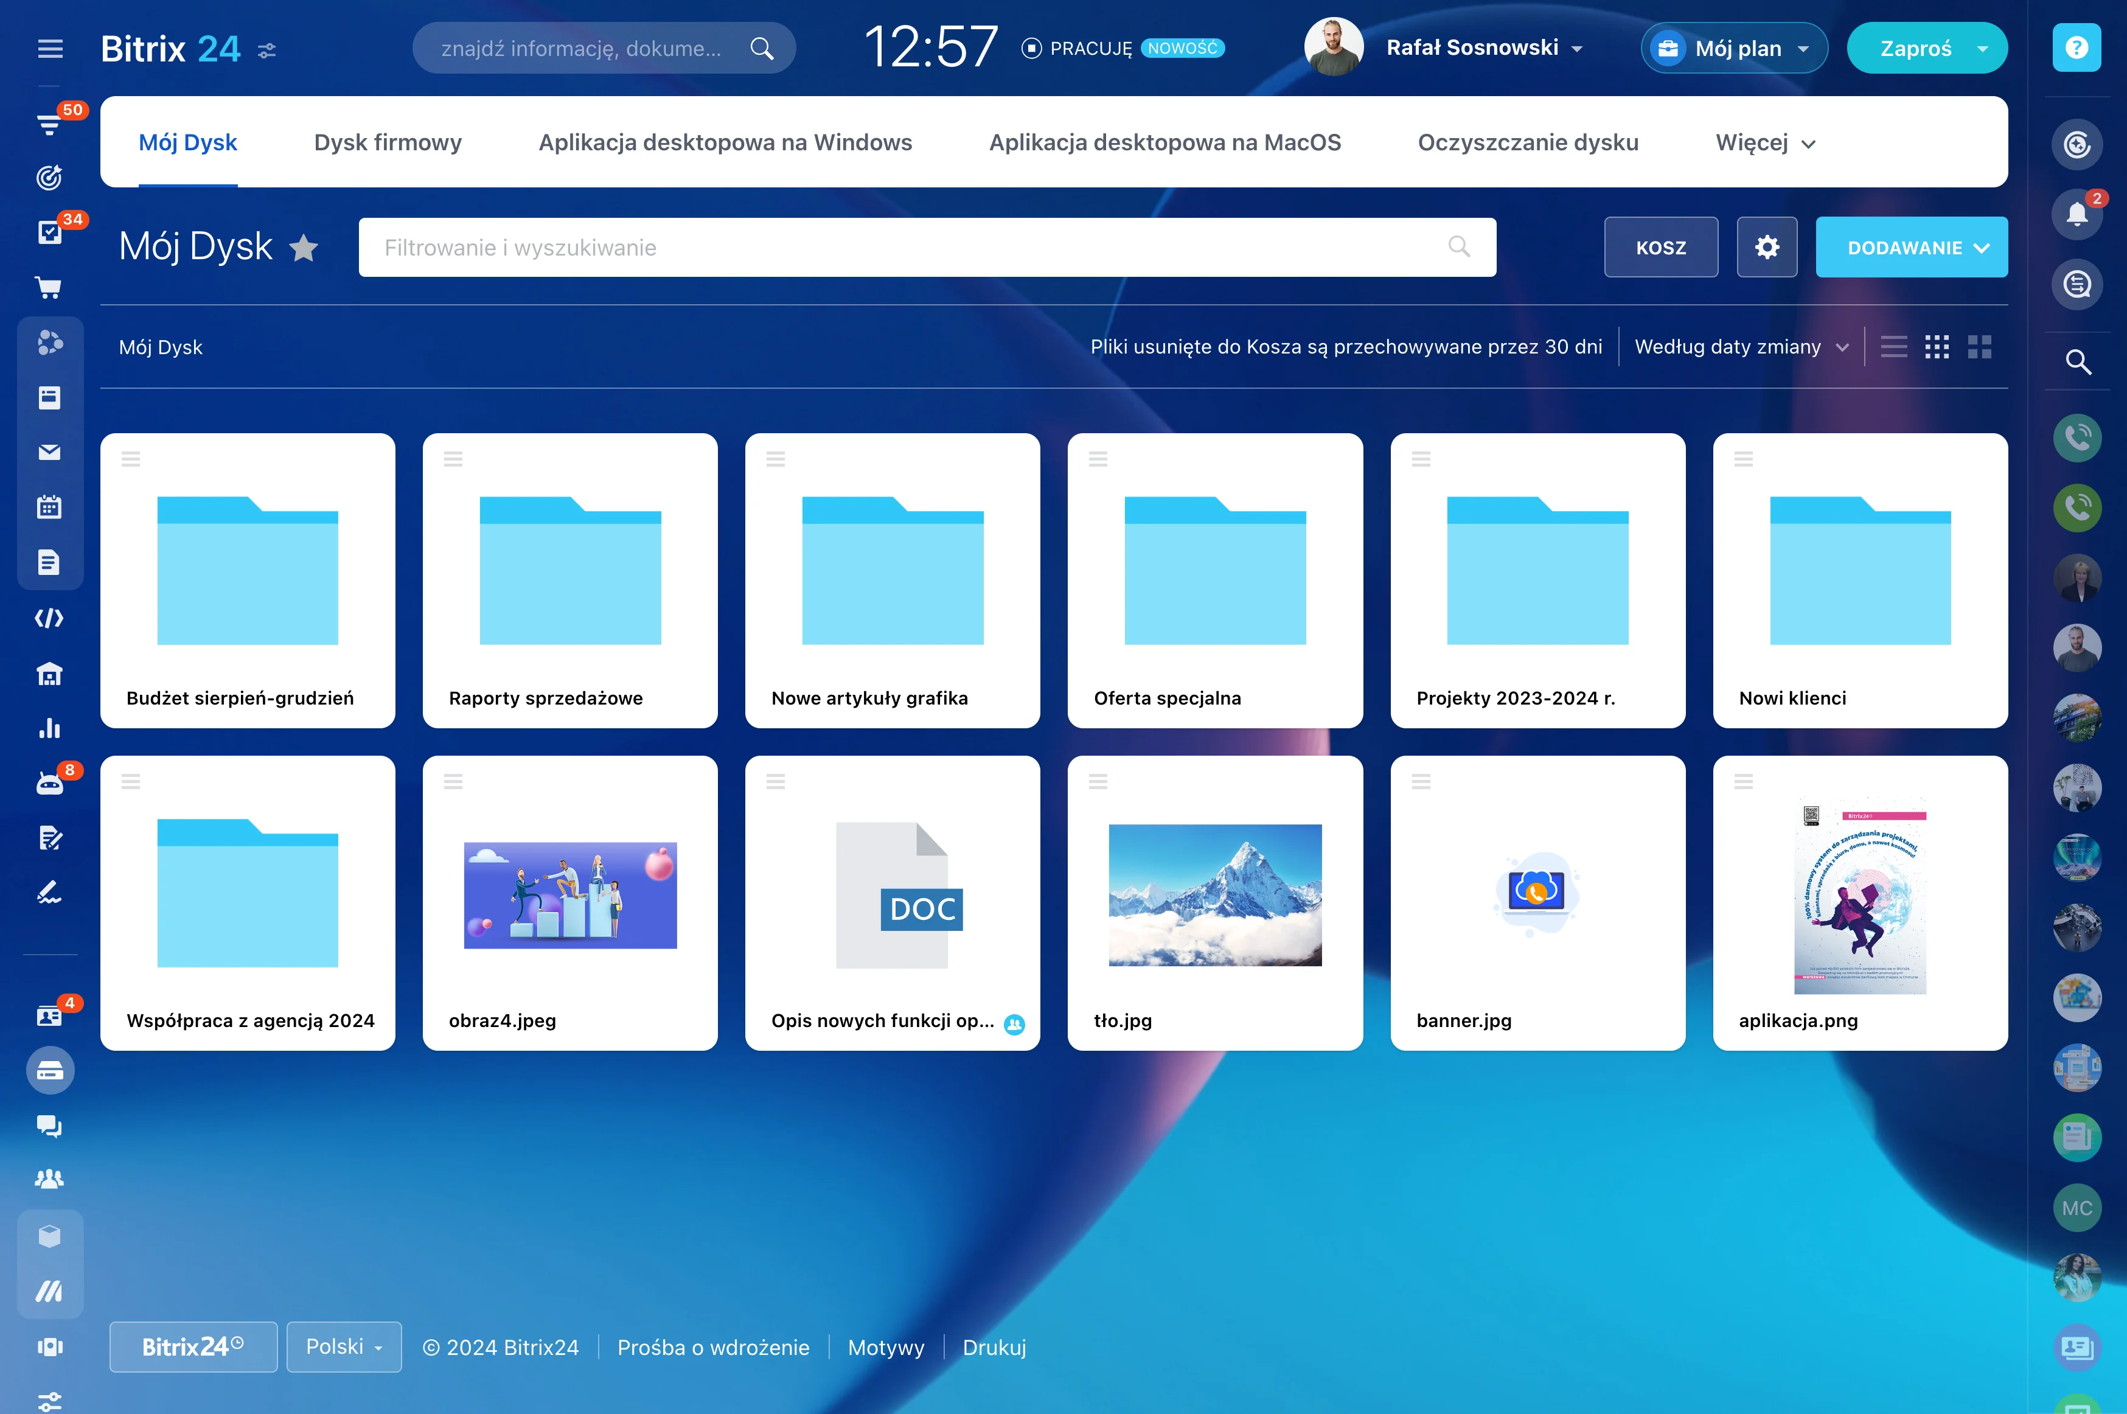Open the shopping cart icon
The image size is (2127, 1414).
pyautogui.click(x=50, y=287)
